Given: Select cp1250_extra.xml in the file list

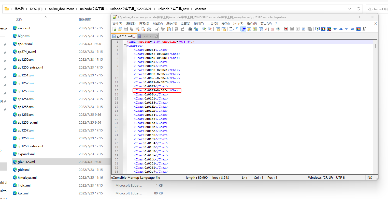Looking at the screenshot, I should 30,67.
